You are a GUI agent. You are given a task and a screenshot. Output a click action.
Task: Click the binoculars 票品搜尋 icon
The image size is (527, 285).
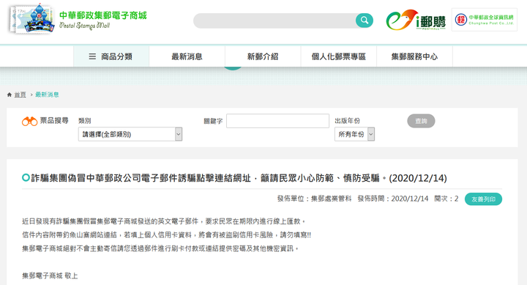pos(29,121)
